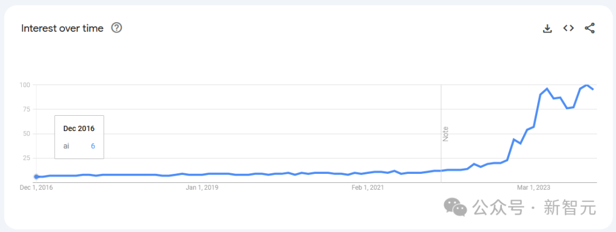Click the "Interest over time" heading
The image size is (616, 232).
coord(62,29)
